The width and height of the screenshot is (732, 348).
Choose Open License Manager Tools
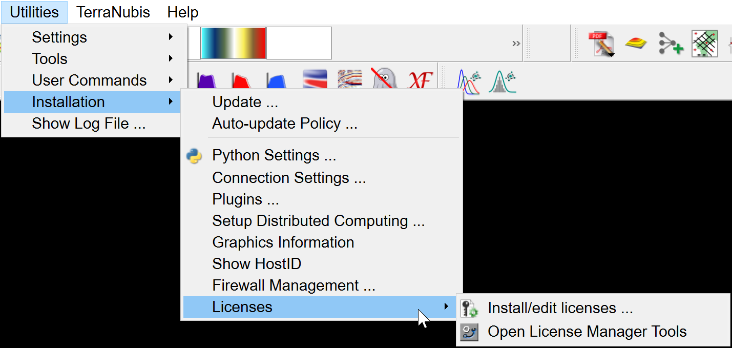(x=587, y=332)
